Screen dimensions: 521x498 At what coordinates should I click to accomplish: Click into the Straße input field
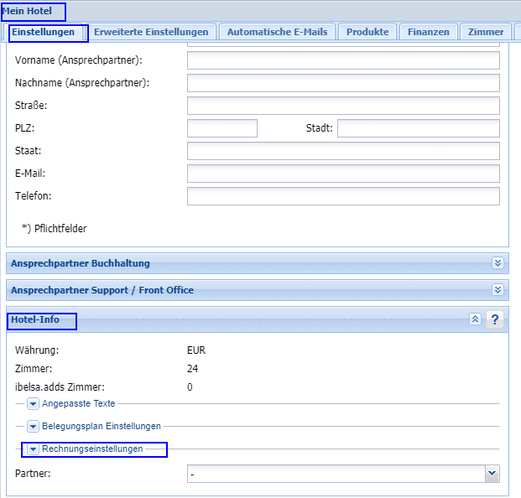(343, 106)
